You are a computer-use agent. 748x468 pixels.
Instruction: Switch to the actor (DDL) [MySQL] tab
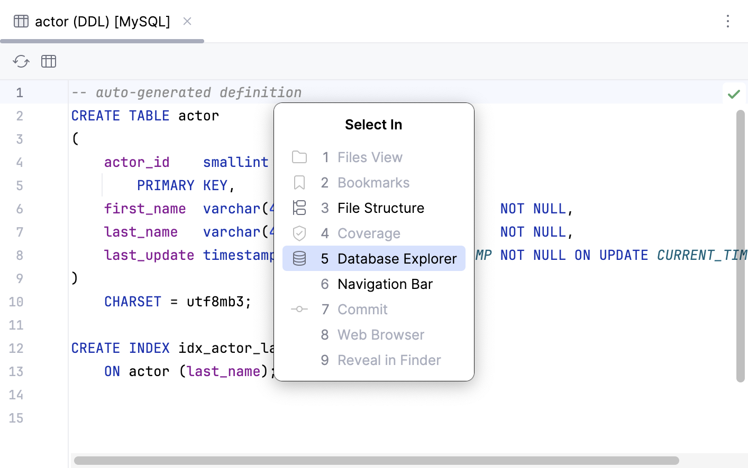click(102, 21)
